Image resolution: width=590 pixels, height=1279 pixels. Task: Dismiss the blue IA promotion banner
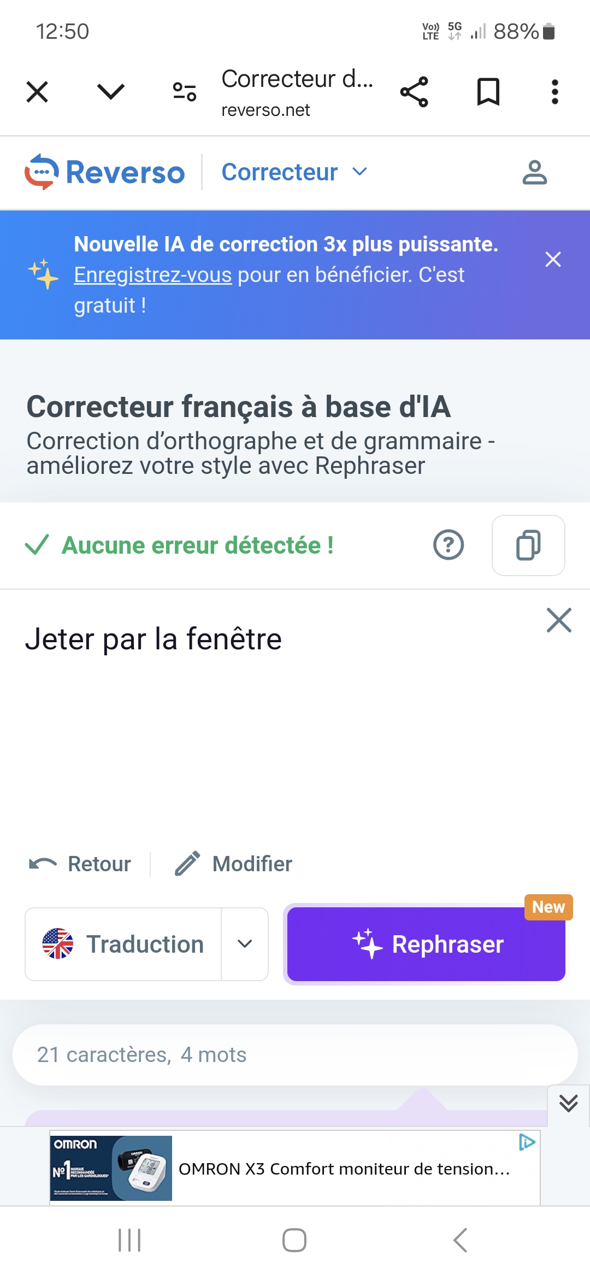pos(553,259)
